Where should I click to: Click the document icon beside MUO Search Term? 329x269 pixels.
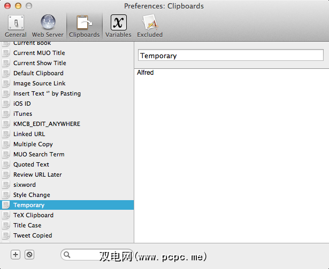pyautogui.click(x=6, y=154)
